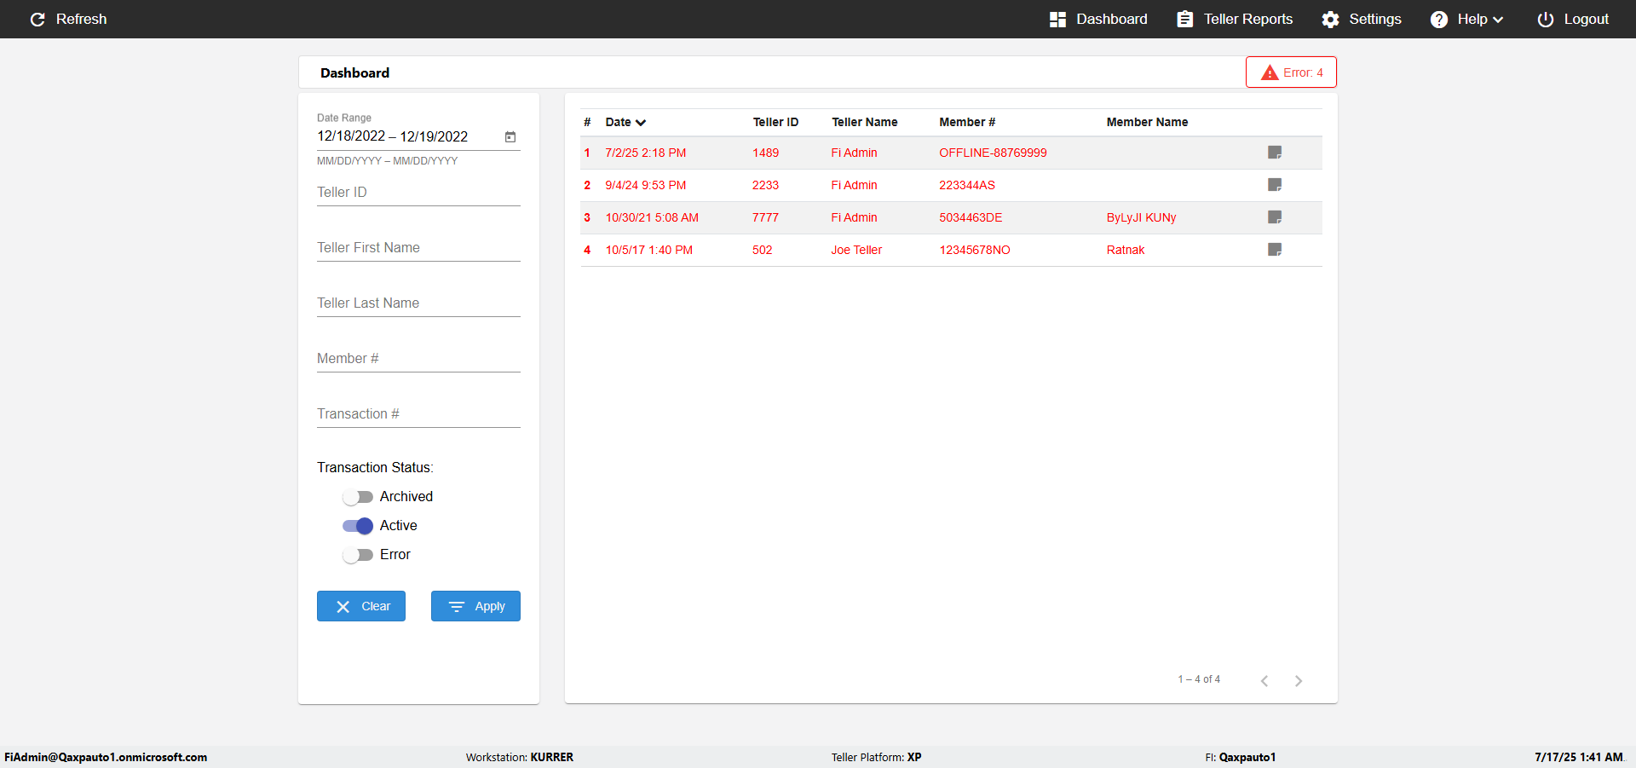Click teller name Joe Teller
This screenshot has width=1636, height=768.
pos(856,250)
